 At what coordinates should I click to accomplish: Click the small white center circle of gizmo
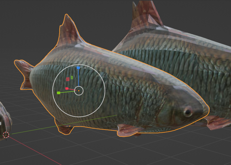click(x=79, y=91)
